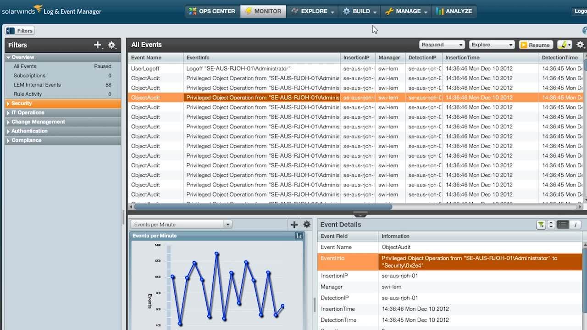Click the highlighter icon in All Events
The width and height of the screenshot is (587, 330).
tap(562, 45)
